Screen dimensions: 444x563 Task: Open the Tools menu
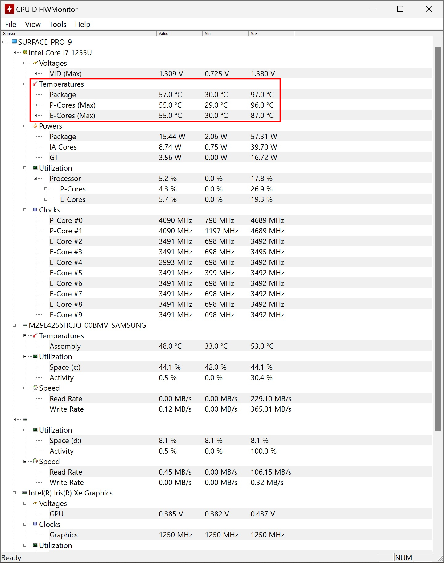click(x=58, y=24)
